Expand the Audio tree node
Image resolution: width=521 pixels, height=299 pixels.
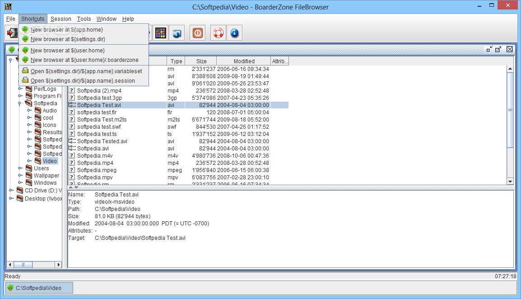(29, 110)
